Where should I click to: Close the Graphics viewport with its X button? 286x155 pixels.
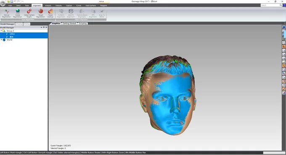pyautogui.click(x=285, y=24)
